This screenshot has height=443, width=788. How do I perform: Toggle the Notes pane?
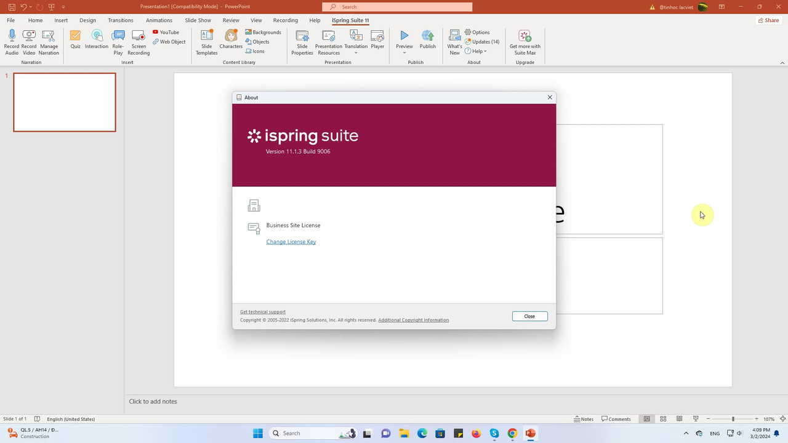tap(584, 419)
